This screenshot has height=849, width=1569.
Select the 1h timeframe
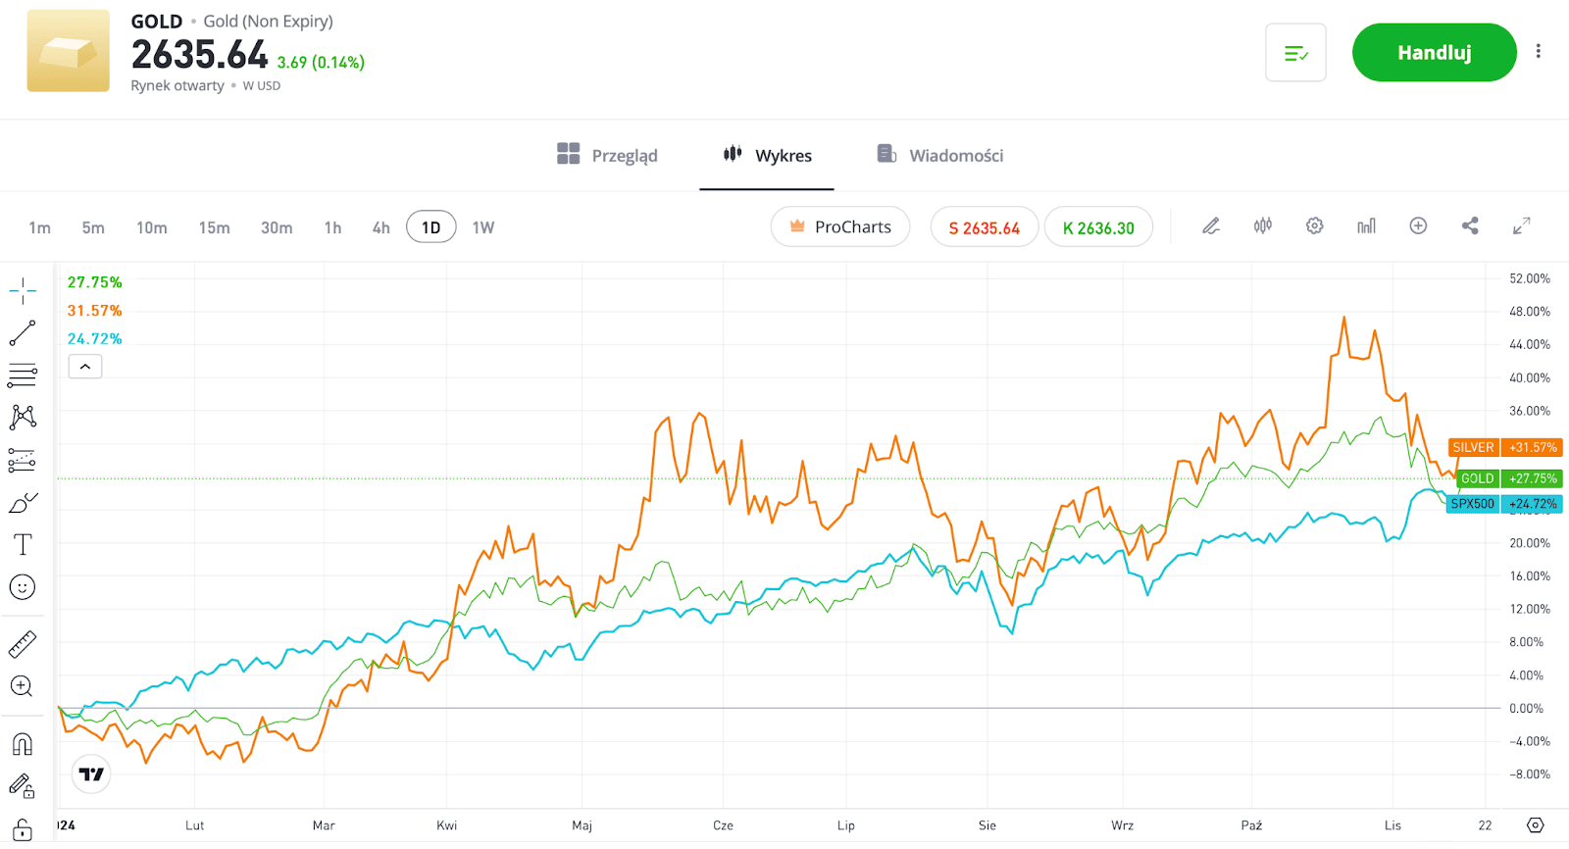[333, 227]
